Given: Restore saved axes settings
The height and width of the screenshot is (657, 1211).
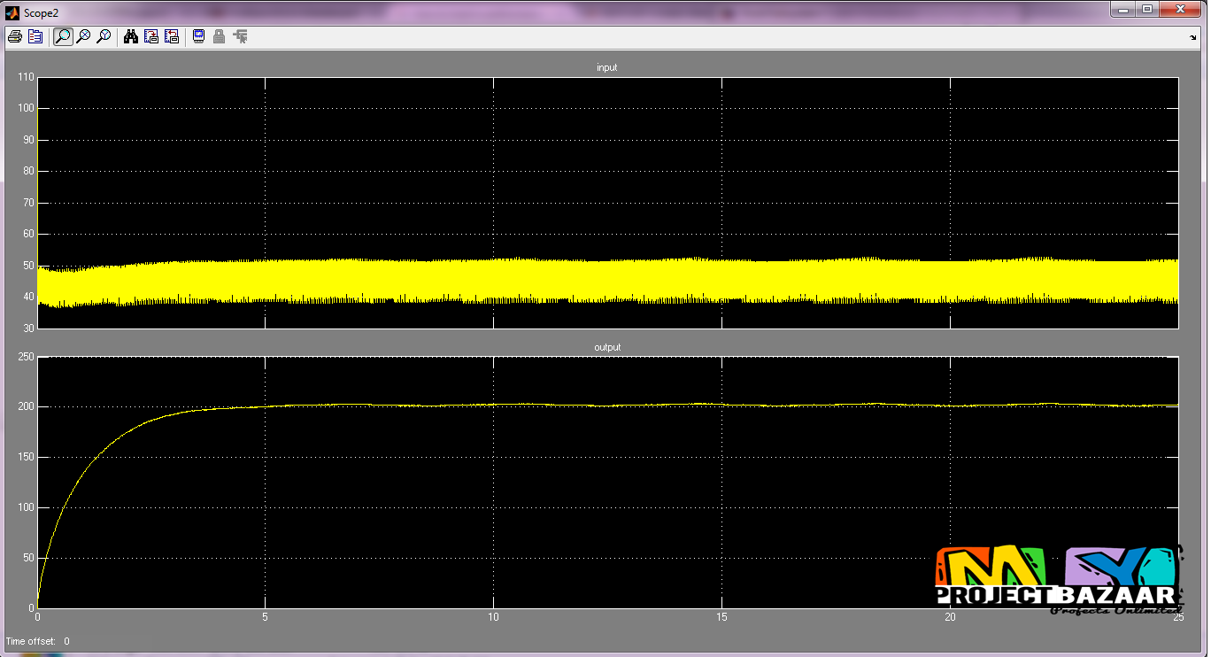Looking at the screenshot, I should pos(172,36).
